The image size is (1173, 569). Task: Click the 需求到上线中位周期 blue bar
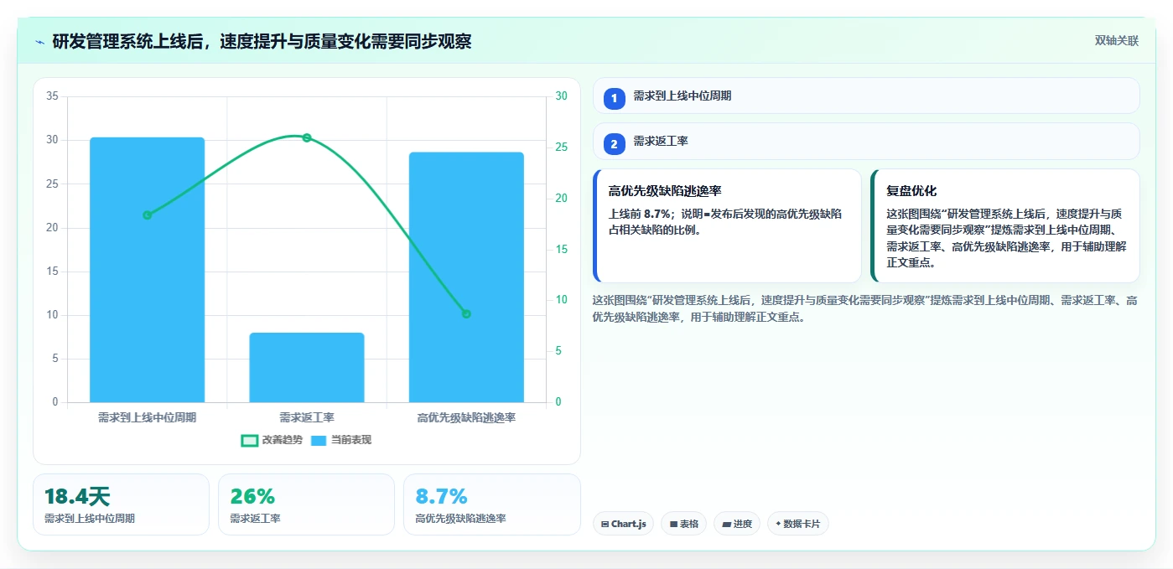(x=147, y=270)
